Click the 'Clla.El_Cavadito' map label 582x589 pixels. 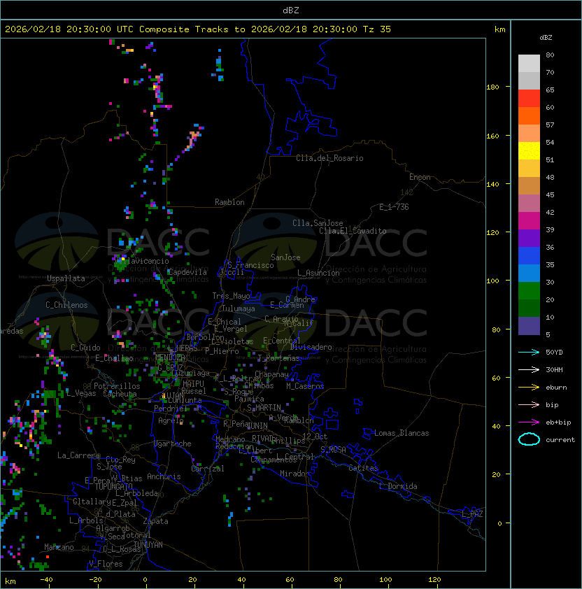click(353, 231)
